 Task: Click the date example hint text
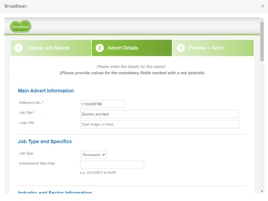(98, 173)
